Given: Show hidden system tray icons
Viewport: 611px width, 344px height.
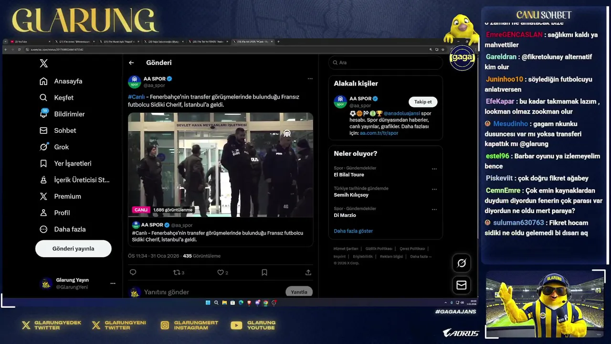Looking at the screenshot, I should point(445,302).
